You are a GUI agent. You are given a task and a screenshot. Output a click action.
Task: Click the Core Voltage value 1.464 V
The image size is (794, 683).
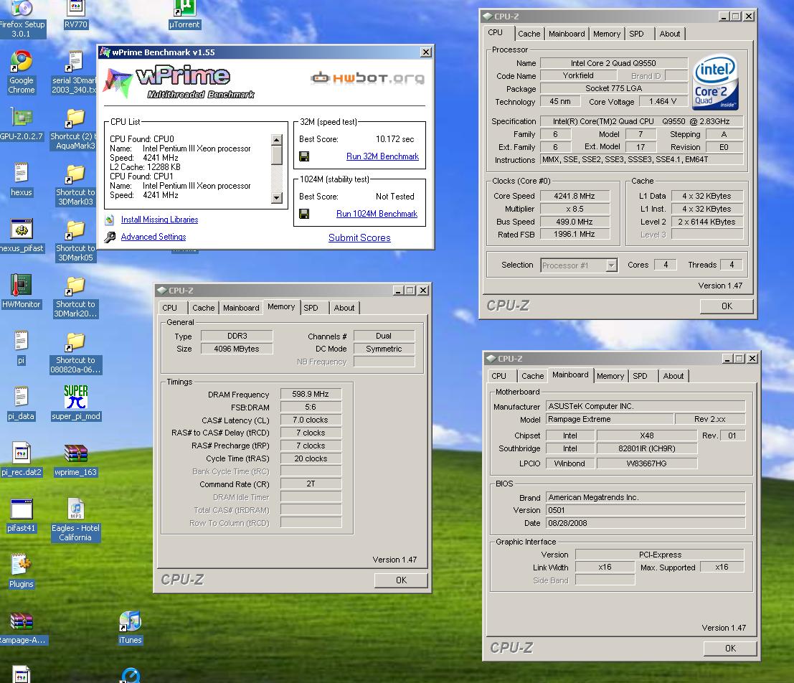pos(663,101)
